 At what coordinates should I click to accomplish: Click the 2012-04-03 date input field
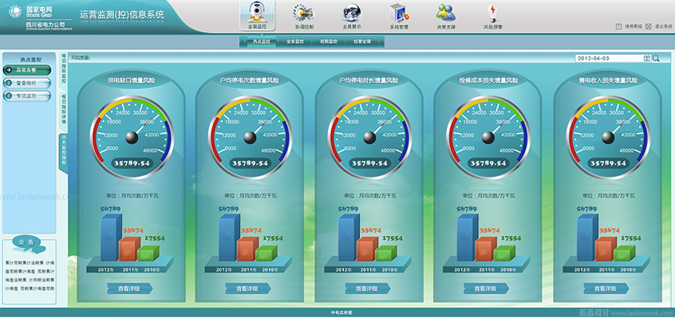click(609, 58)
